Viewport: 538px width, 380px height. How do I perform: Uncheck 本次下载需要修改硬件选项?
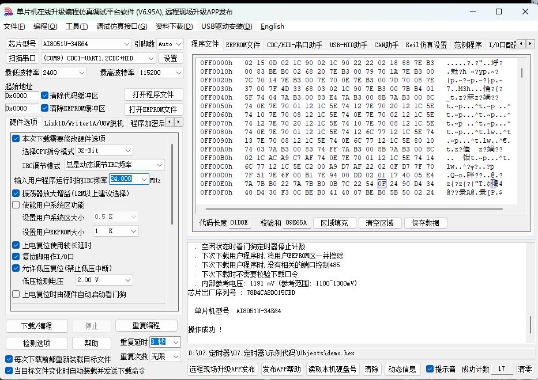tap(16, 138)
